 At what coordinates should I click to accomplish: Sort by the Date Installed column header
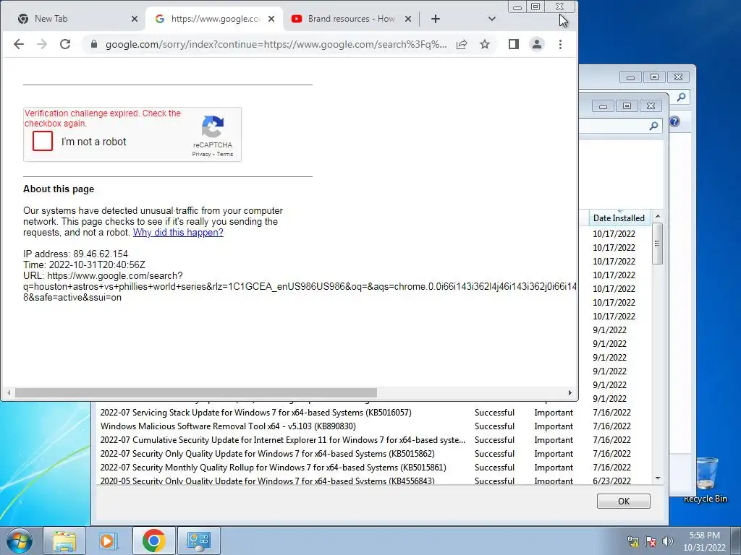pyautogui.click(x=619, y=218)
